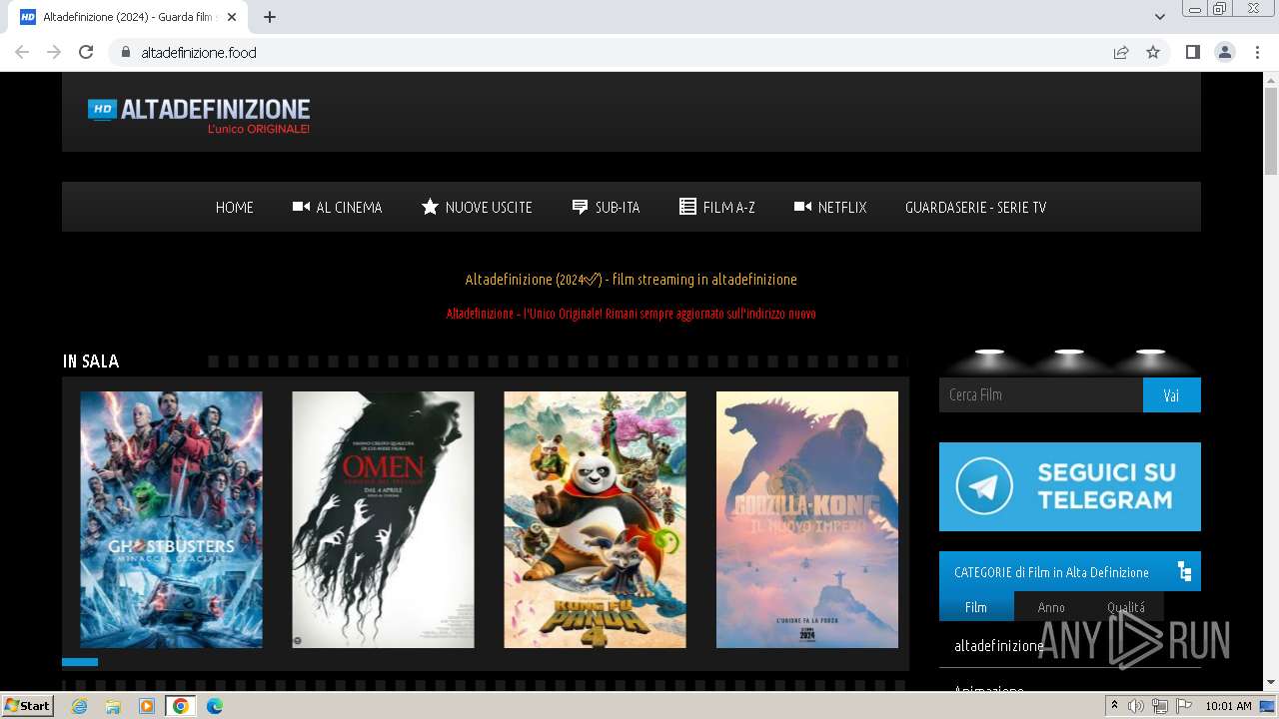Bookmark this page with the star icon
This screenshot has width=1279, height=719.
(x=1153, y=52)
